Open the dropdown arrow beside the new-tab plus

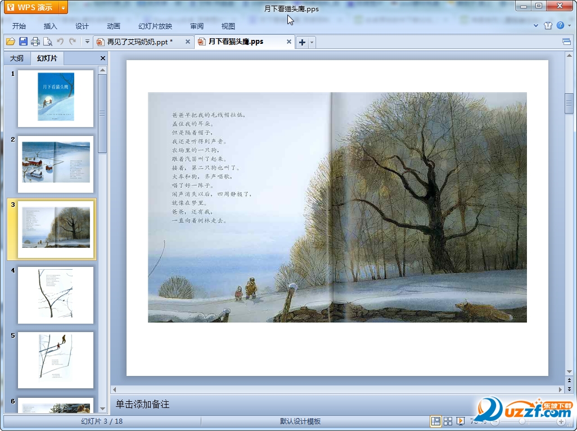(312, 42)
